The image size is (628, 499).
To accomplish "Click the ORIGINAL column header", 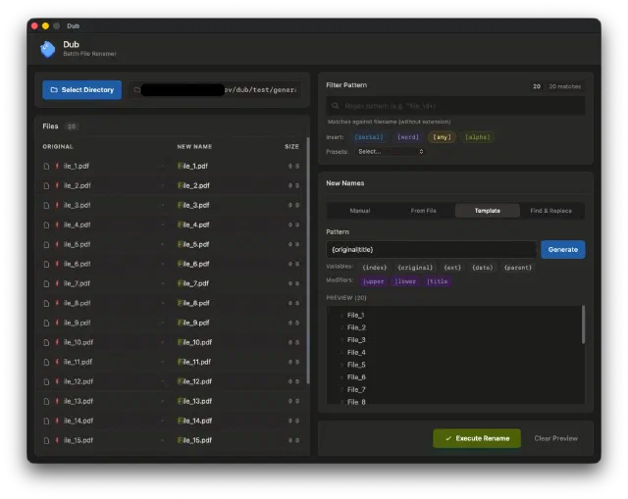I will coord(58,147).
